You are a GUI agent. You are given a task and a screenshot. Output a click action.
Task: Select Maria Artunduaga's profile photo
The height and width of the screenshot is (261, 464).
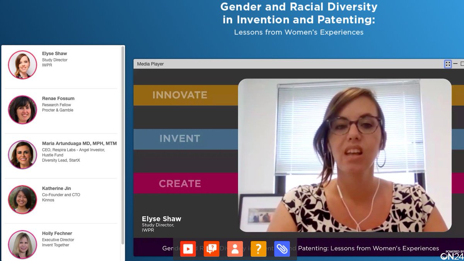coord(22,154)
